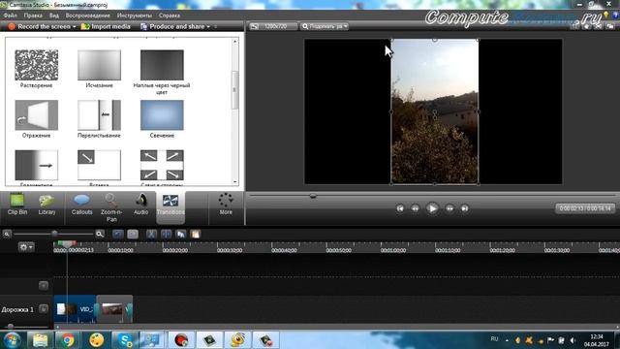Step forward one frame
620x349 pixels.
[x=449, y=208]
